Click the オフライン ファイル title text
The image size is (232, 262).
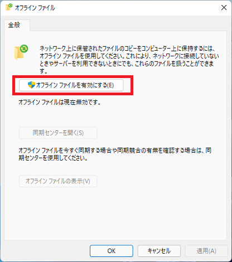[35, 8]
